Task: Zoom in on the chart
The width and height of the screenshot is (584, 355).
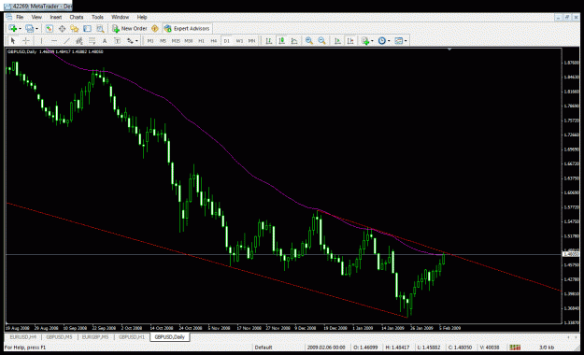Action: tap(309, 40)
